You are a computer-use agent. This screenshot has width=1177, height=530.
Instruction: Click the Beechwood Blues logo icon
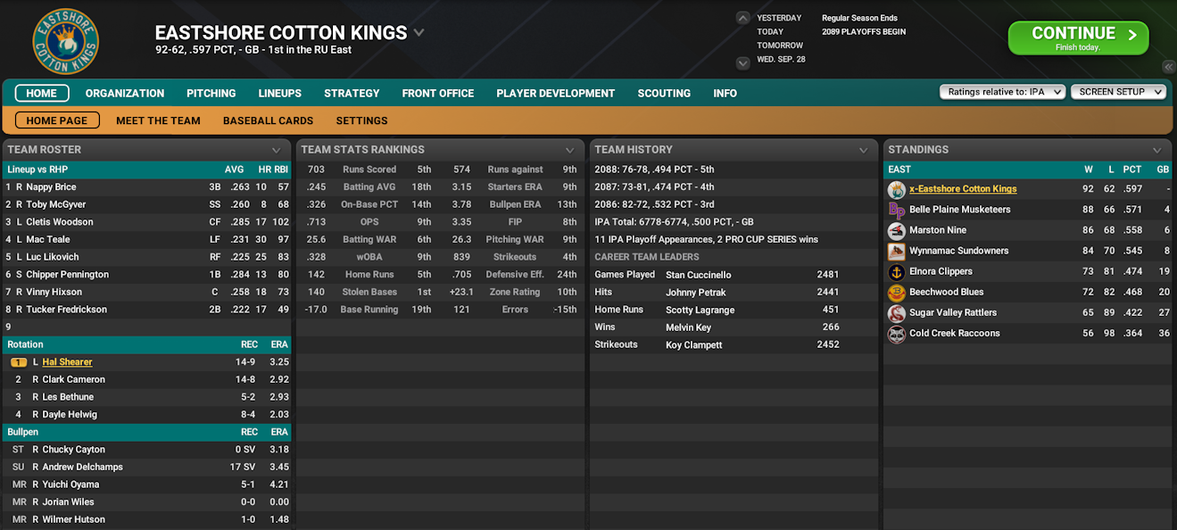tap(896, 292)
